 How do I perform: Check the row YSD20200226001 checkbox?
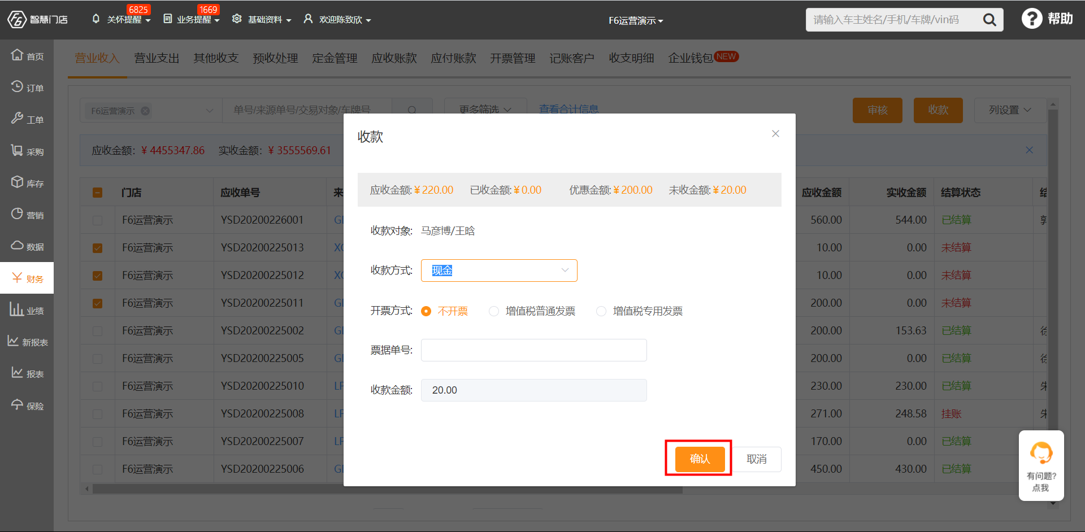[98, 220]
